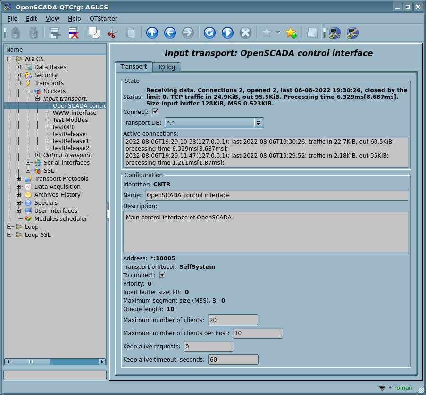The width and height of the screenshot is (426, 395).
Task: Click the roman user name in status bar
Action: click(x=403, y=387)
